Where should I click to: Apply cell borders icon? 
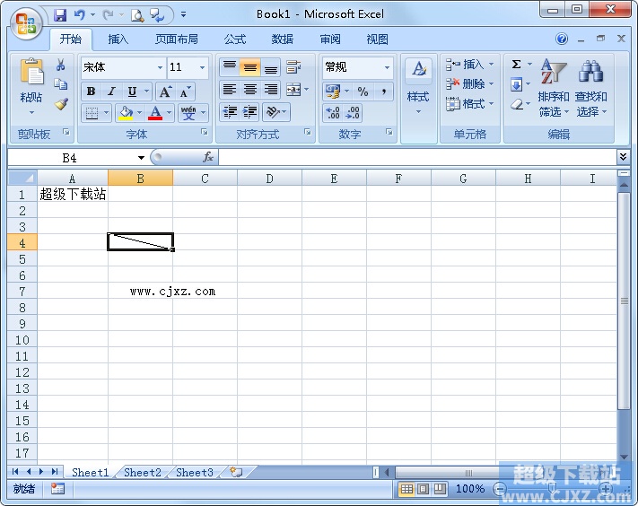pyautogui.click(x=92, y=113)
